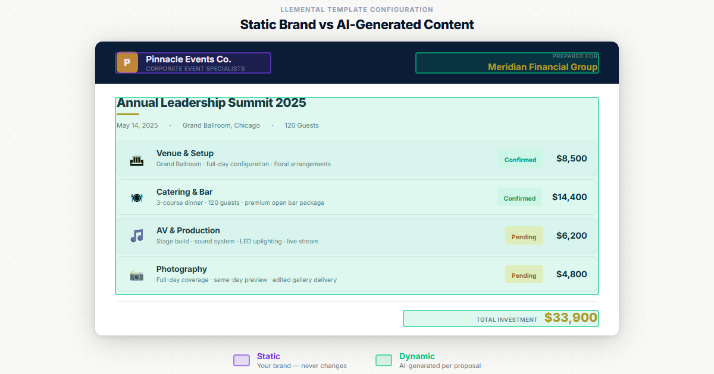Click the camera icon next to Photography
The width and height of the screenshot is (714, 374).
coord(136,274)
